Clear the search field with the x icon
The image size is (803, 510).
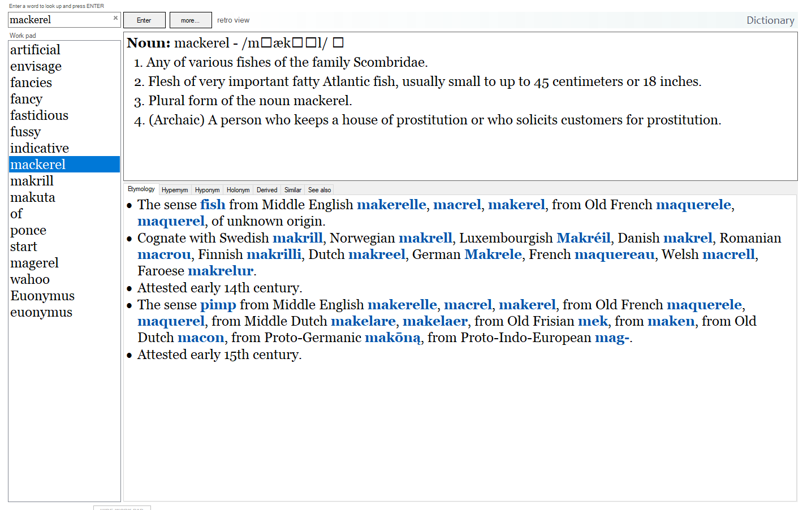click(x=115, y=18)
